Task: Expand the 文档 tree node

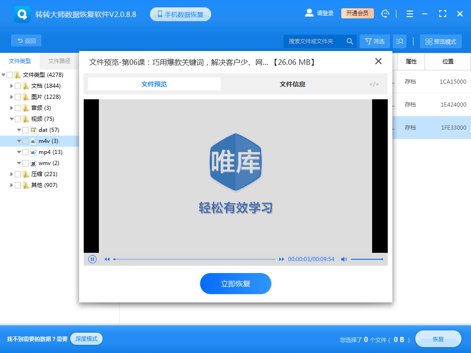Action: pos(11,86)
